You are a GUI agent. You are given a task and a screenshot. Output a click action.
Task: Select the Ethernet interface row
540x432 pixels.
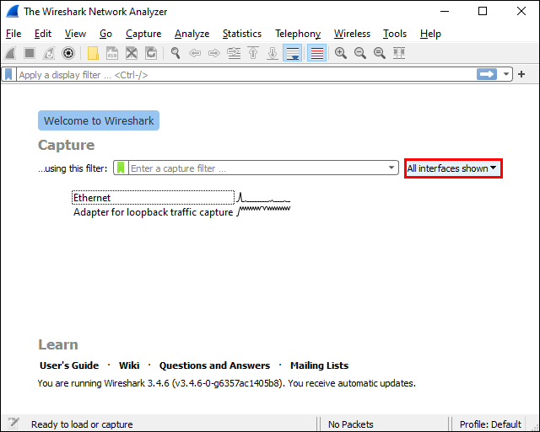153,198
